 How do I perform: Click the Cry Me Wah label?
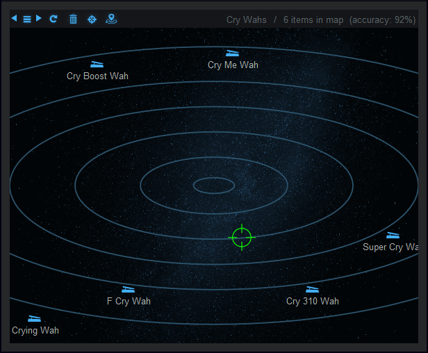pyautogui.click(x=233, y=65)
